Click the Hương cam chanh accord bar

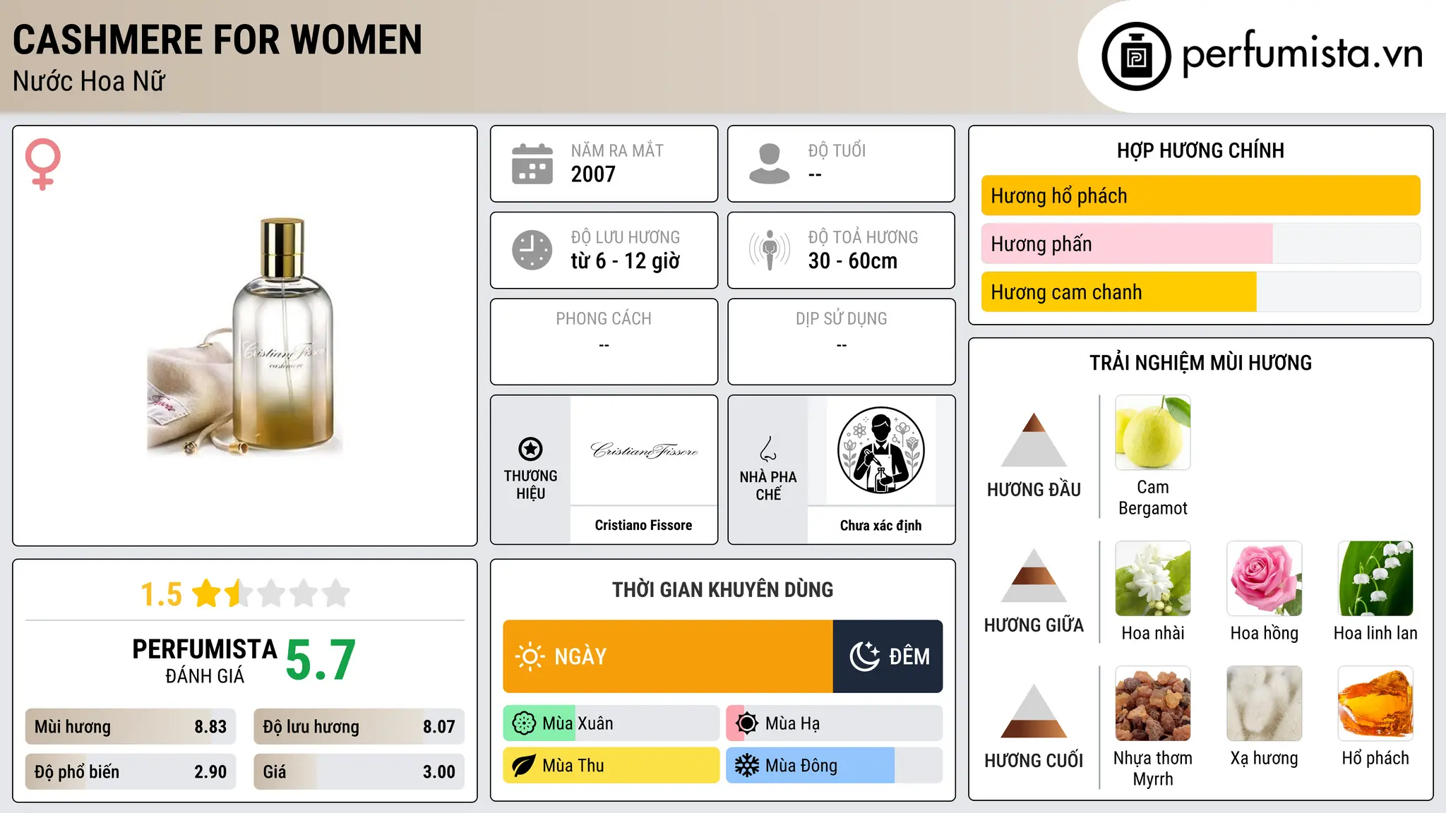tap(1200, 292)
